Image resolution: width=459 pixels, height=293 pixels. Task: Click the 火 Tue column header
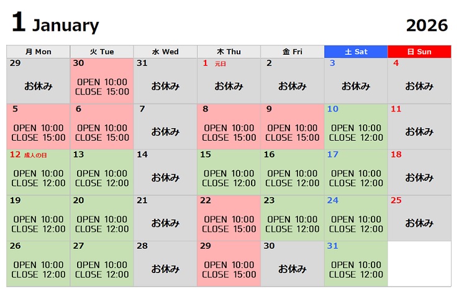coord(102,52)
